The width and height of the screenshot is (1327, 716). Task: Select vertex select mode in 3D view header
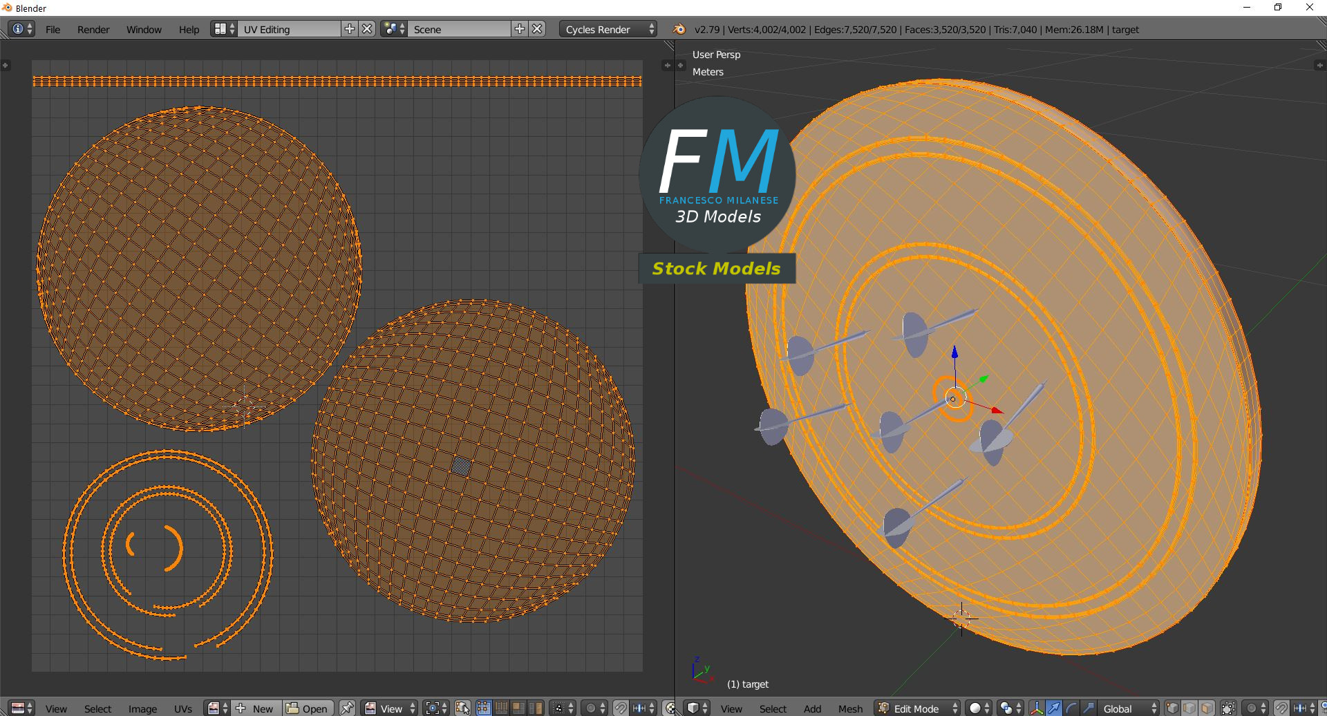(x=1172, y=708)
